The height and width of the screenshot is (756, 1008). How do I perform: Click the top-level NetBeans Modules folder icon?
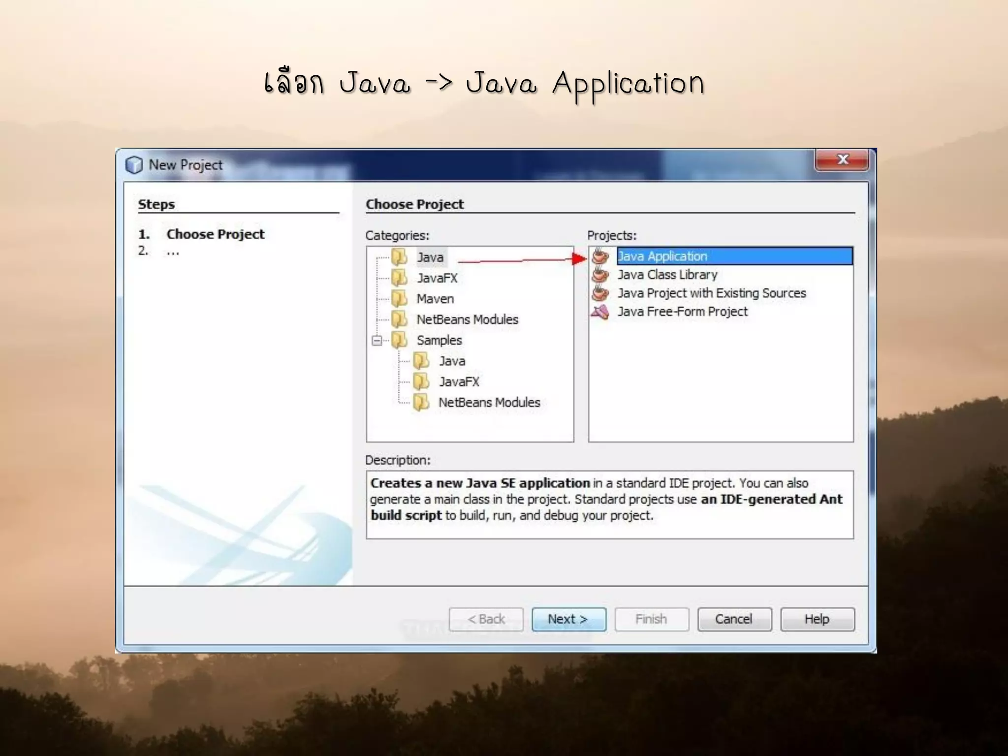tap(399, 319)
